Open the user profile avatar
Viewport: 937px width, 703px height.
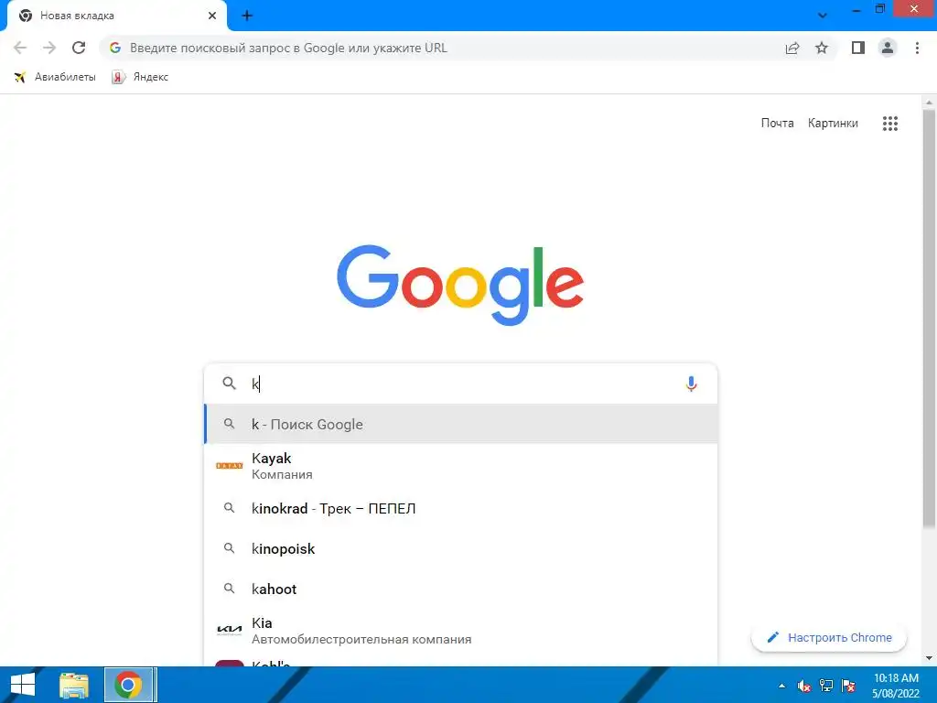tap(888, 48)
